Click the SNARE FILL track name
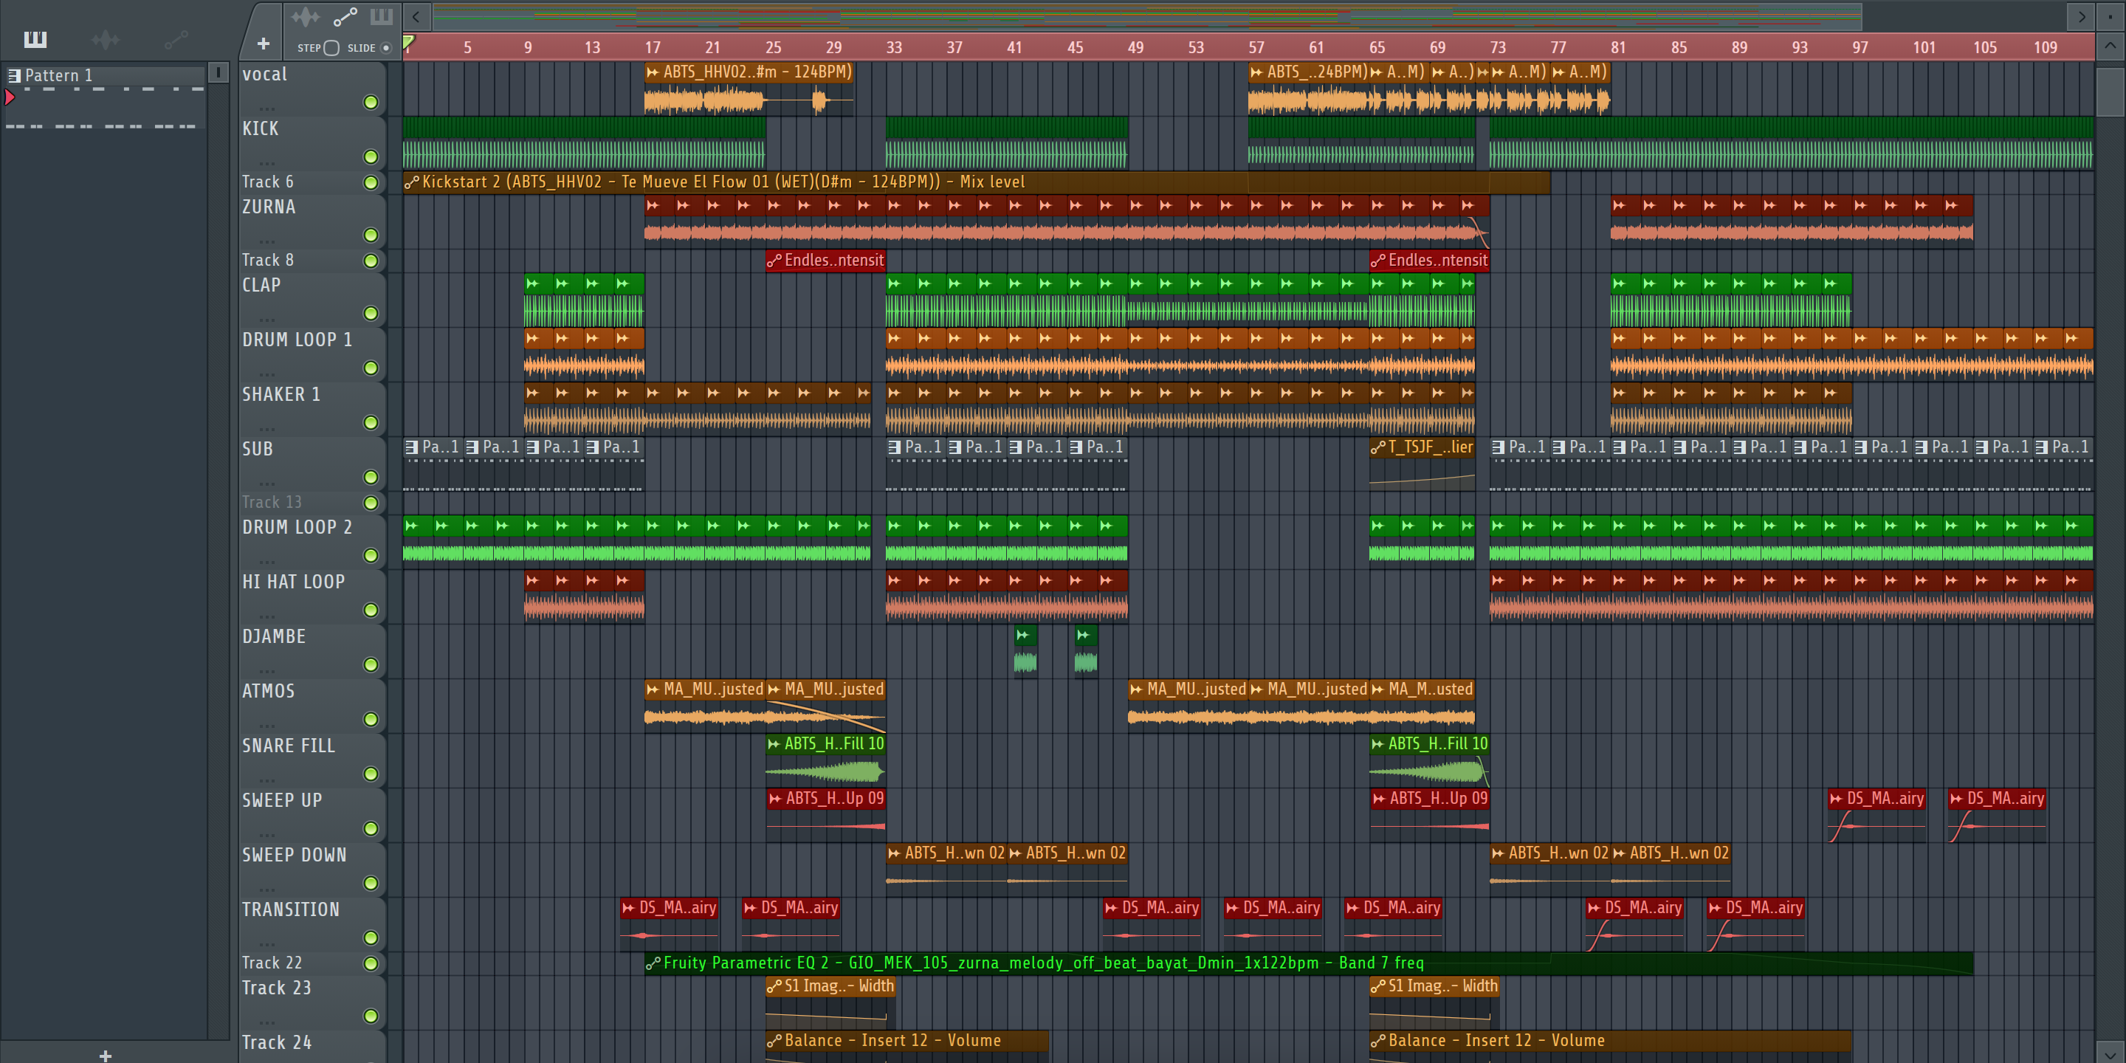Screen dimensions: 2126x1063 tap(289, 746)
